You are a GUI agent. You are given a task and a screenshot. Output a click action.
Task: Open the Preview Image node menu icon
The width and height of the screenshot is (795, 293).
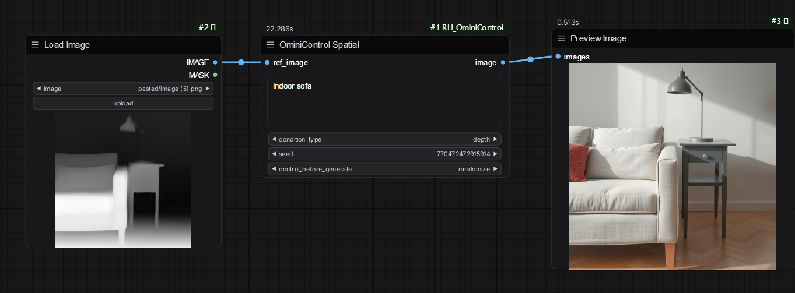pyautogui.click(x=562, y=38)
